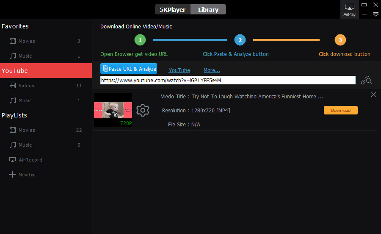381x234 pixels.
Task: Download the analyzed video
Action: click(341, 110)
